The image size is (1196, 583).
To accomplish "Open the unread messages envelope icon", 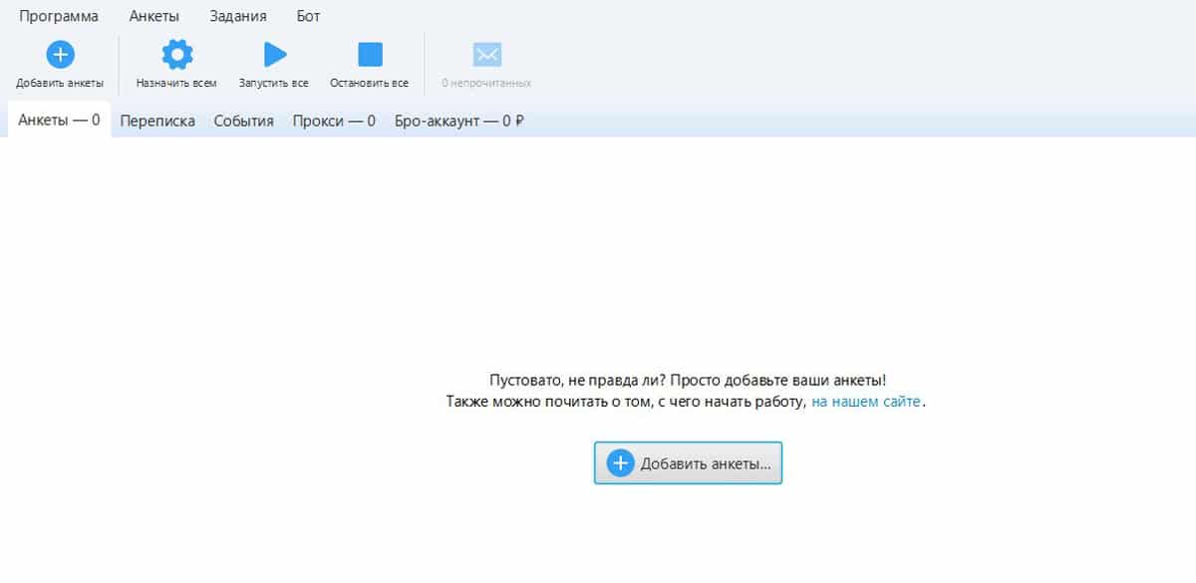I will 486,54.
